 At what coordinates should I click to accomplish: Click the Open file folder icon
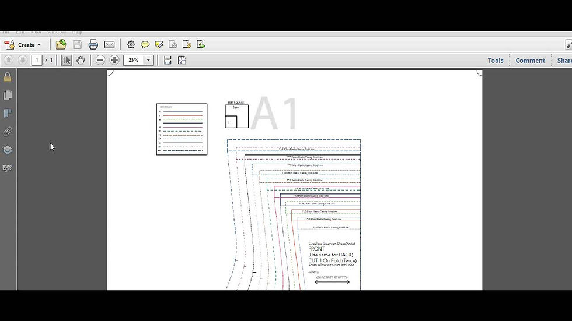pos(61,44)
